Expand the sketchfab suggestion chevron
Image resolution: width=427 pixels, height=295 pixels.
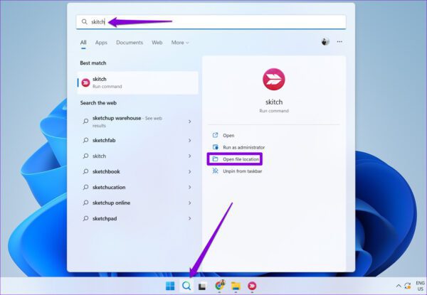pos(190,140)
